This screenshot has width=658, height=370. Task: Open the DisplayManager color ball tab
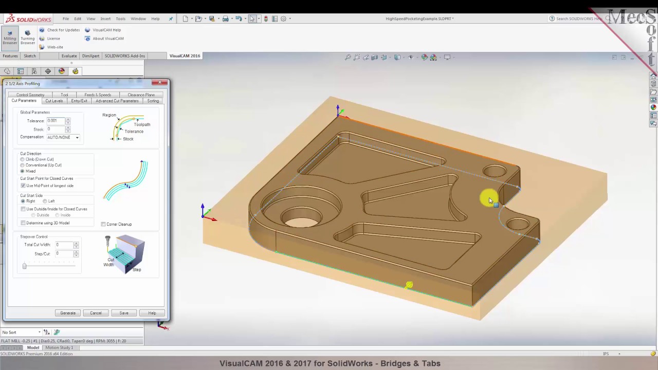click(62, 71)
